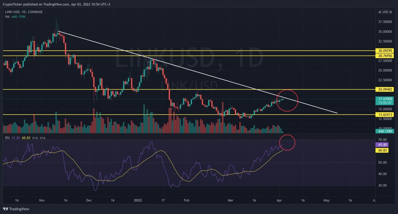This screenshot has height=214, width=398.
Task: Click the teal 640.159K volume axis label
Action: click(x=385, y=131)
